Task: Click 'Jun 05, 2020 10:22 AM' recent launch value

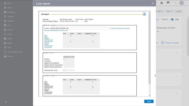Action: (67, 21)
